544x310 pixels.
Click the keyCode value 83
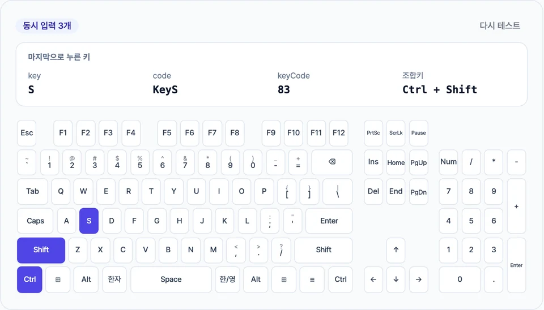283,90
